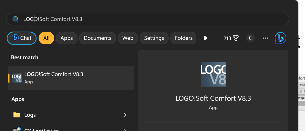The image size is (305, 131).
Task: Show more filters with play arrow
Action: [x=206, y=38]
